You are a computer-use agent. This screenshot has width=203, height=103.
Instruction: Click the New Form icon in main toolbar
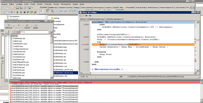8,8
